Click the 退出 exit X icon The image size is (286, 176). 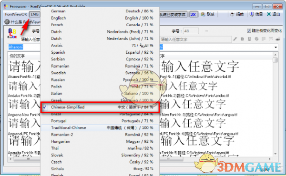pyautogui.click(x=269, y=14)
